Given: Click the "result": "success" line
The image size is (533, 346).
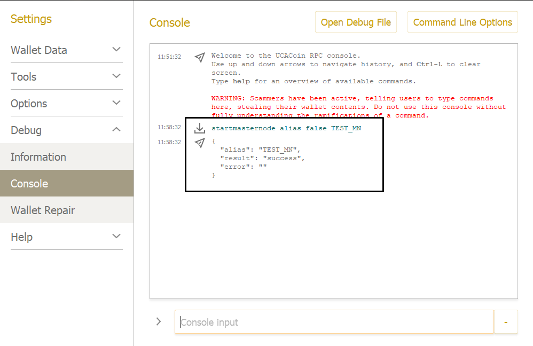Looking at the screenshot, I should click(x=262, y=158).
